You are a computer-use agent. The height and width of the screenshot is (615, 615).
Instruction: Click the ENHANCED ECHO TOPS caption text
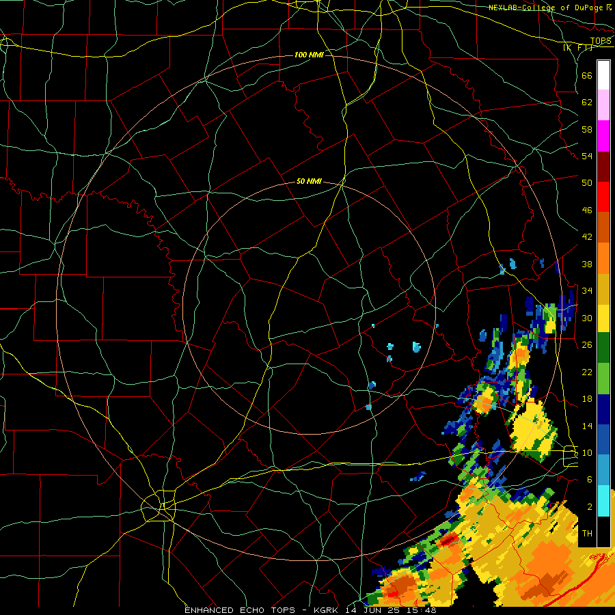pyautogui.click(x=240, y=610)
